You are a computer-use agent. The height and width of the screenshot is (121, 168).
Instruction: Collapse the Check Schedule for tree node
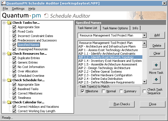point(4,80)
